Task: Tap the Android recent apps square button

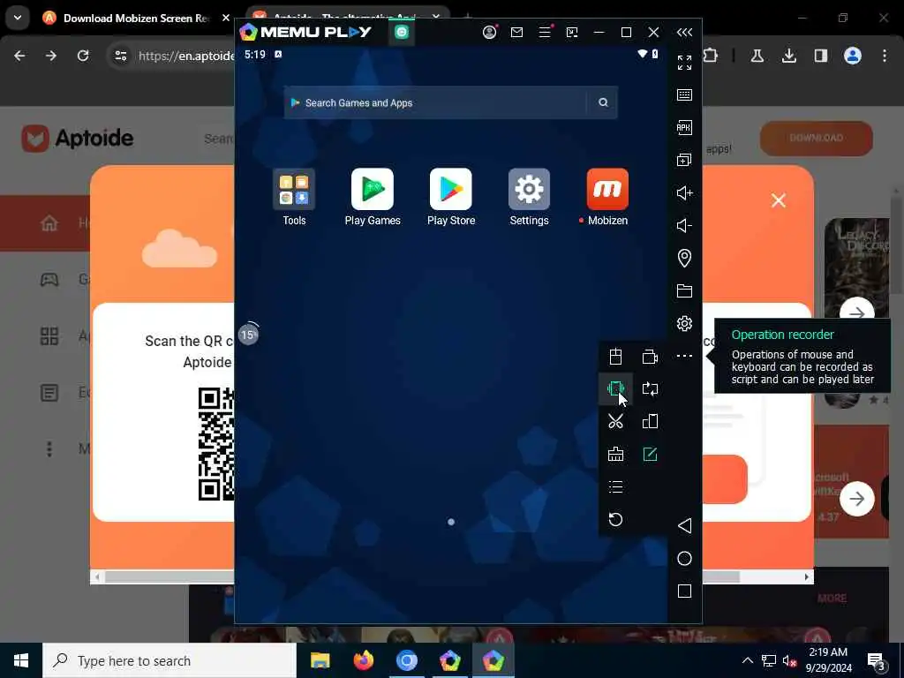Action: pyautogui.click(x=684, y=591)
